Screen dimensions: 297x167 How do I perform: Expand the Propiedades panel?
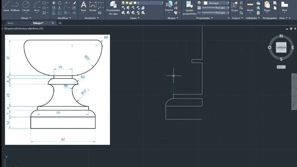204,18
